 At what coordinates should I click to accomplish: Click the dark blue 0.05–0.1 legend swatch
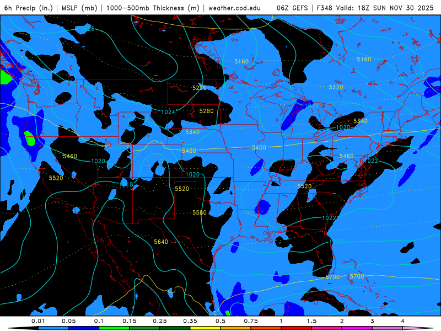point(84,328)
